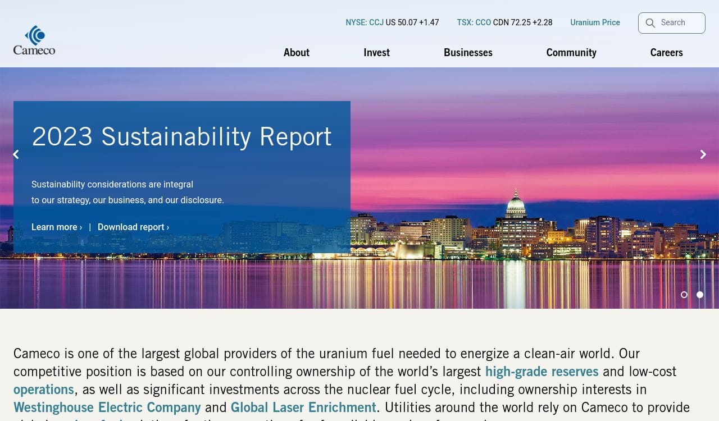
Task: Expand the Careers navigation menu
Action: (666, 52)
